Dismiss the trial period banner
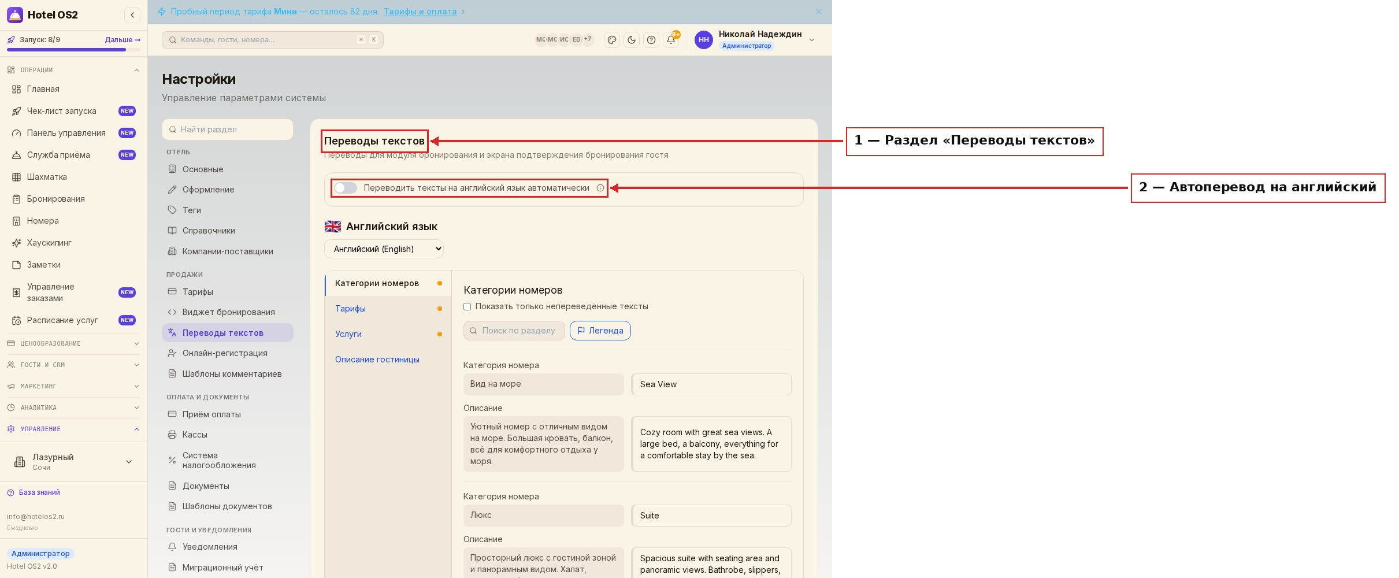 (819, 12)
